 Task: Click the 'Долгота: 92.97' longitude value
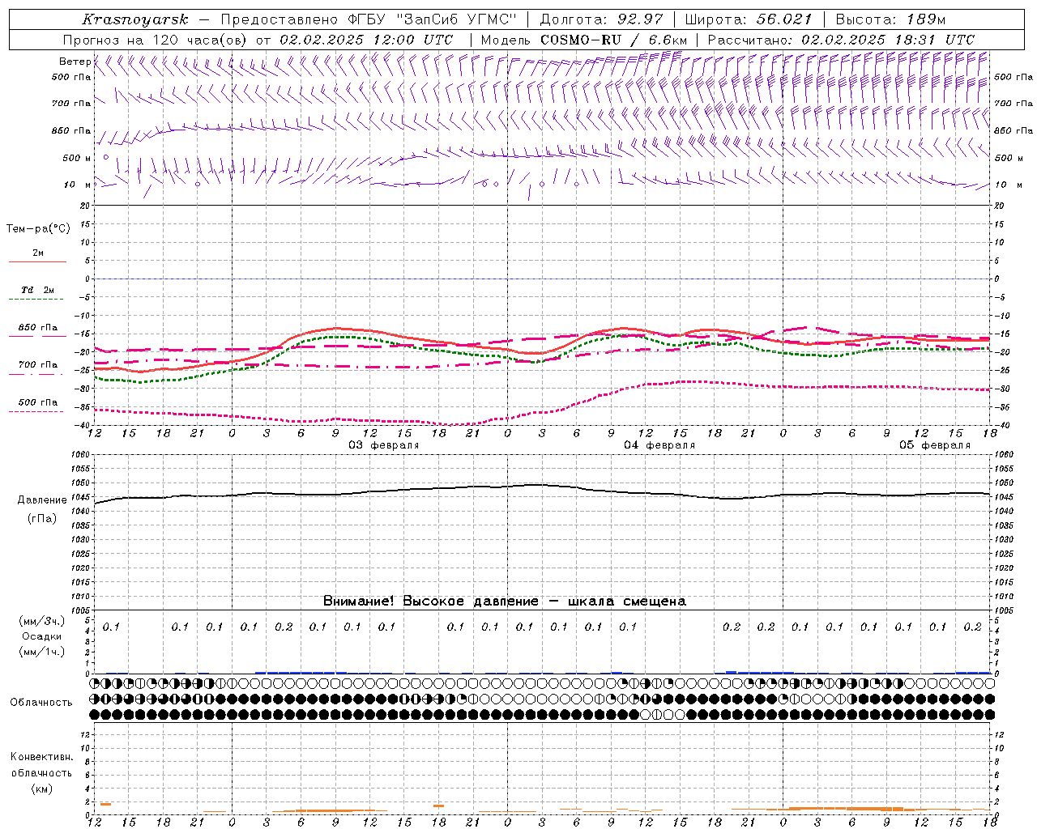pos(601,19)
